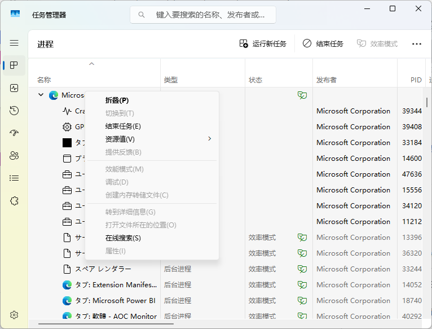Click the Task Manager app icon

15,14
